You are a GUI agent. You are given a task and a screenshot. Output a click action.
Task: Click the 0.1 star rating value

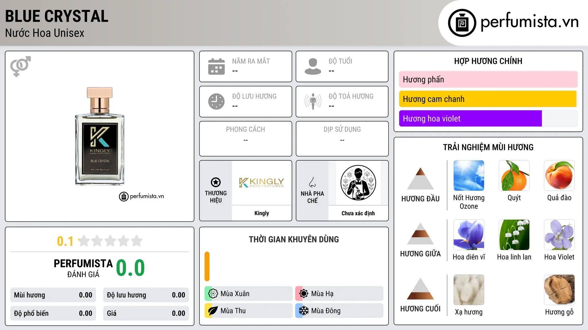click(x=65, y=241)
